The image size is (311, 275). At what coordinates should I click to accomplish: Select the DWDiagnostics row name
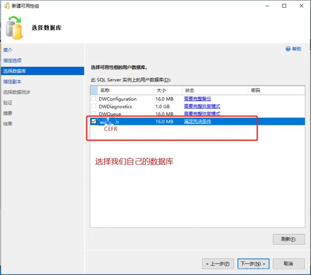tap(115, 106)
